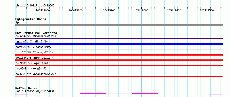Click the left arrow end of the ruler
Viewport: 230px width, 97px height.
click(x=16, y=8)
